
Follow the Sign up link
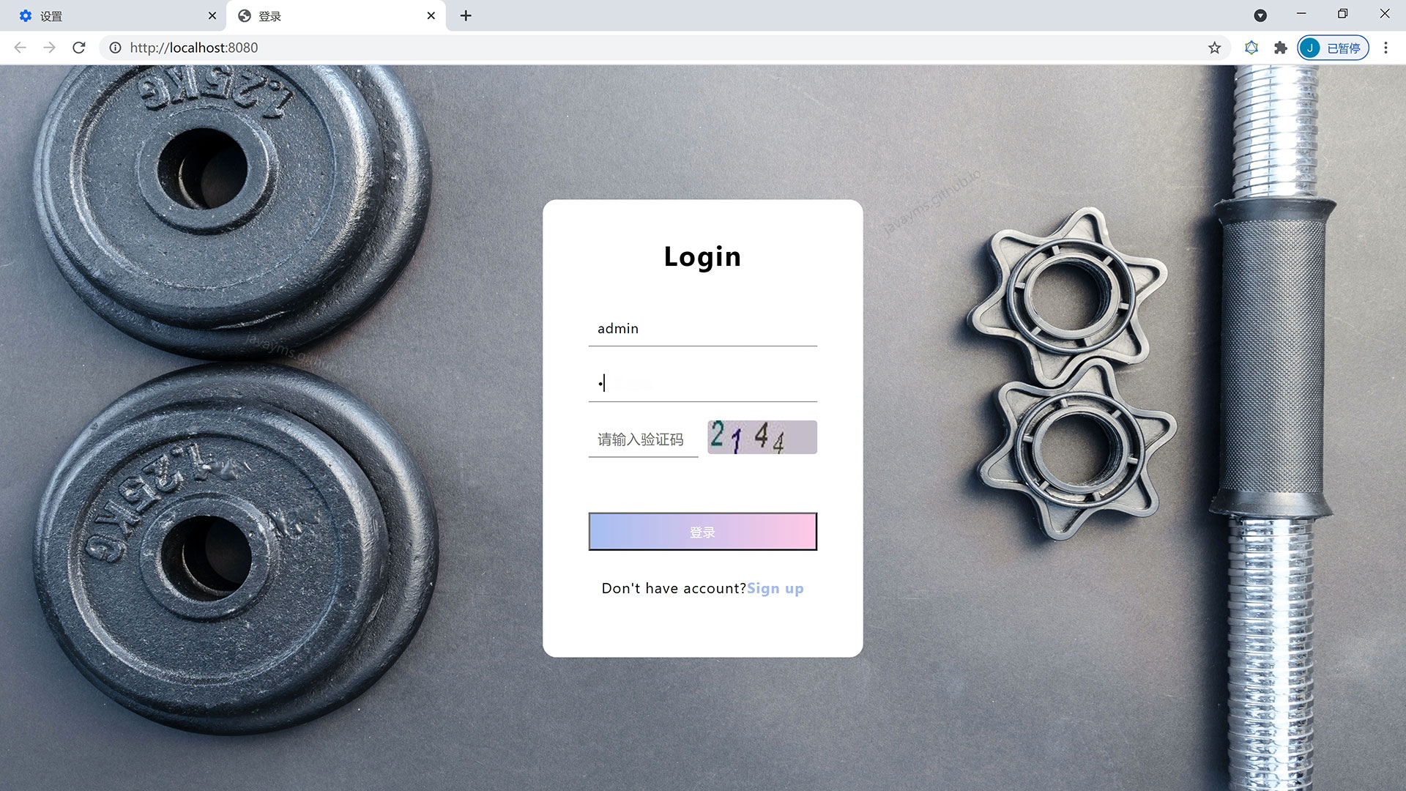point(775,588)
